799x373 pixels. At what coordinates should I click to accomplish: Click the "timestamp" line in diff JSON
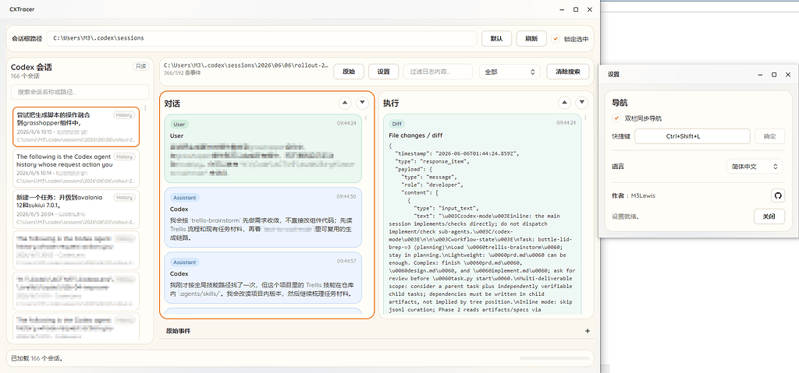coord(456,153)
